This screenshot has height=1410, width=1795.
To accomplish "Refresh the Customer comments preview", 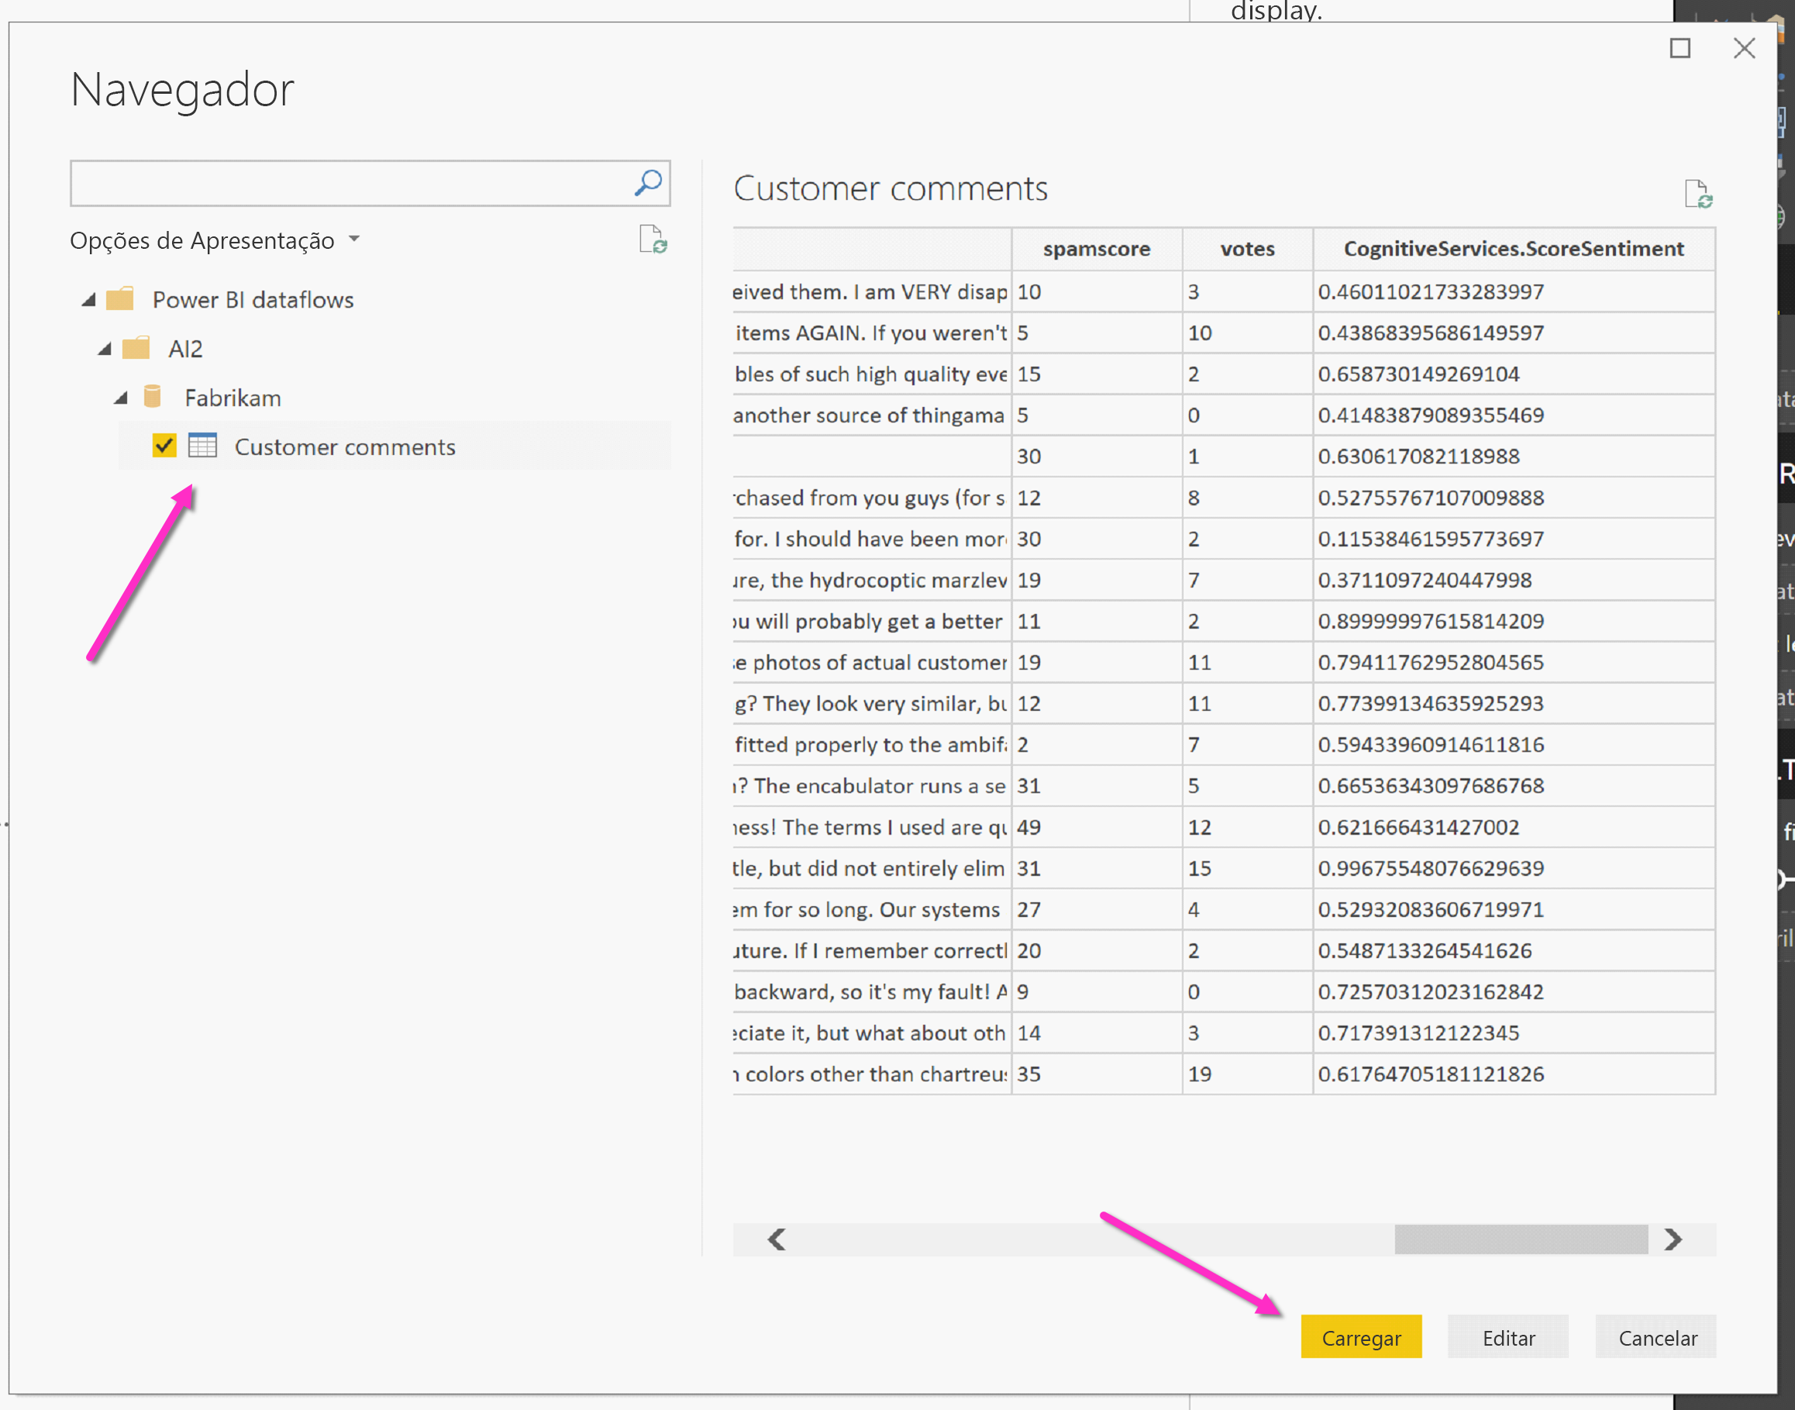I will point(1702,195).
